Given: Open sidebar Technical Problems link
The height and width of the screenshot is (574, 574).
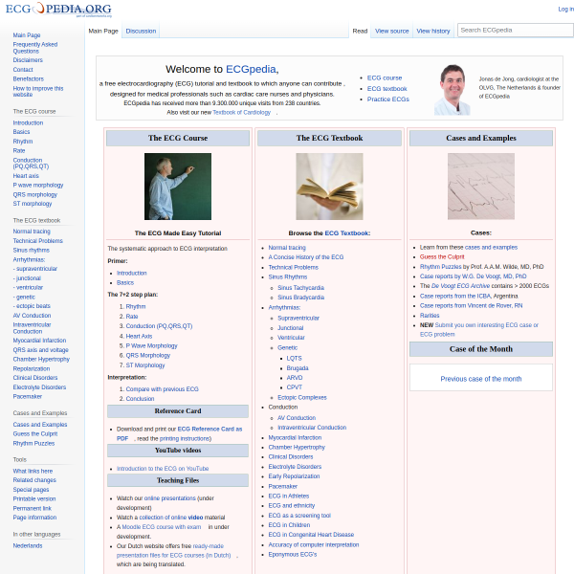Looking at the screenshot, I should pyautogui.click(x=37, y=241).
